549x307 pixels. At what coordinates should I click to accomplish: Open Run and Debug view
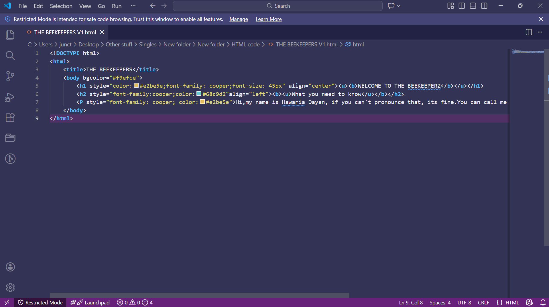click(x=10, y=97)
